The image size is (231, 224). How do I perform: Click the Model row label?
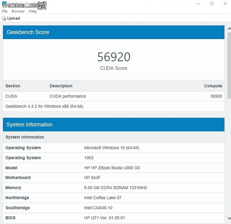[x=11, y=168]
